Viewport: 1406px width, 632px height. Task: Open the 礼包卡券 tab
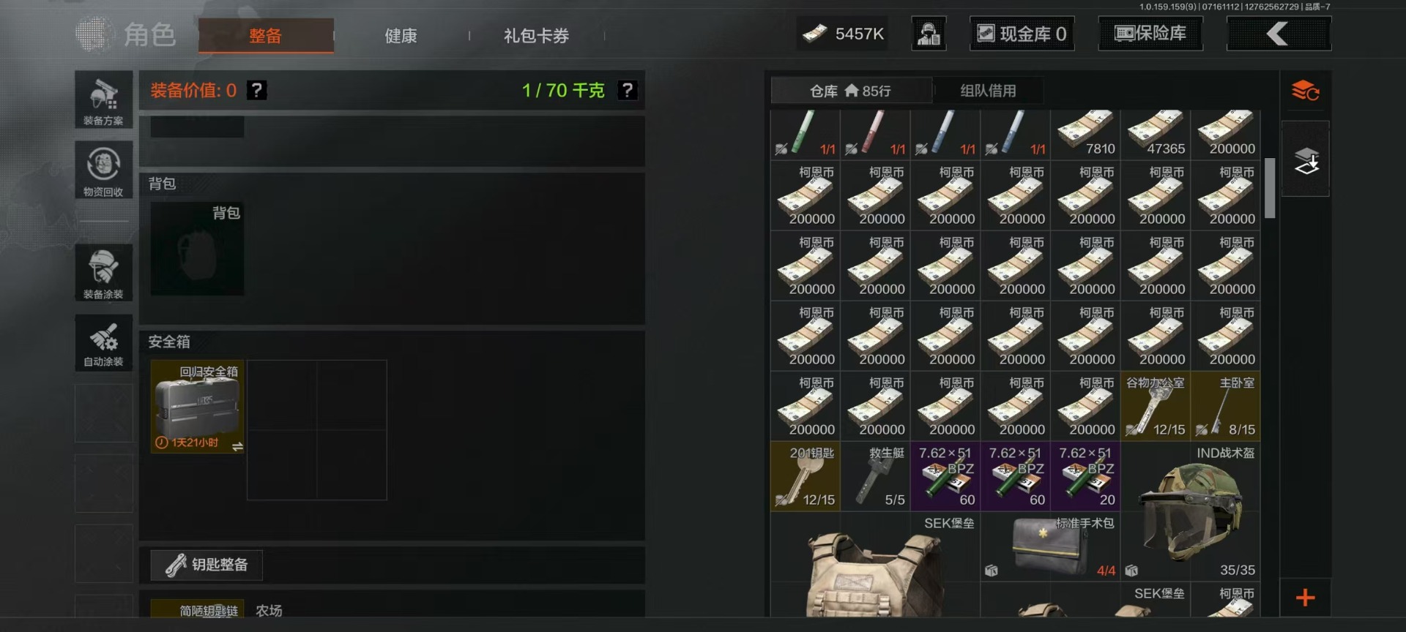click(536, 36)
